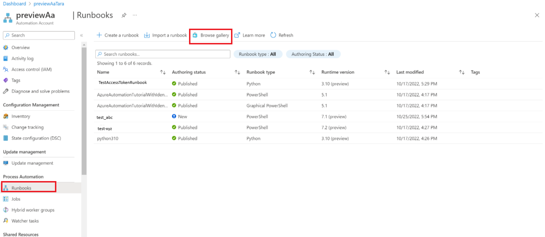Open Tags in the left menu

click(x=16, y=80)
